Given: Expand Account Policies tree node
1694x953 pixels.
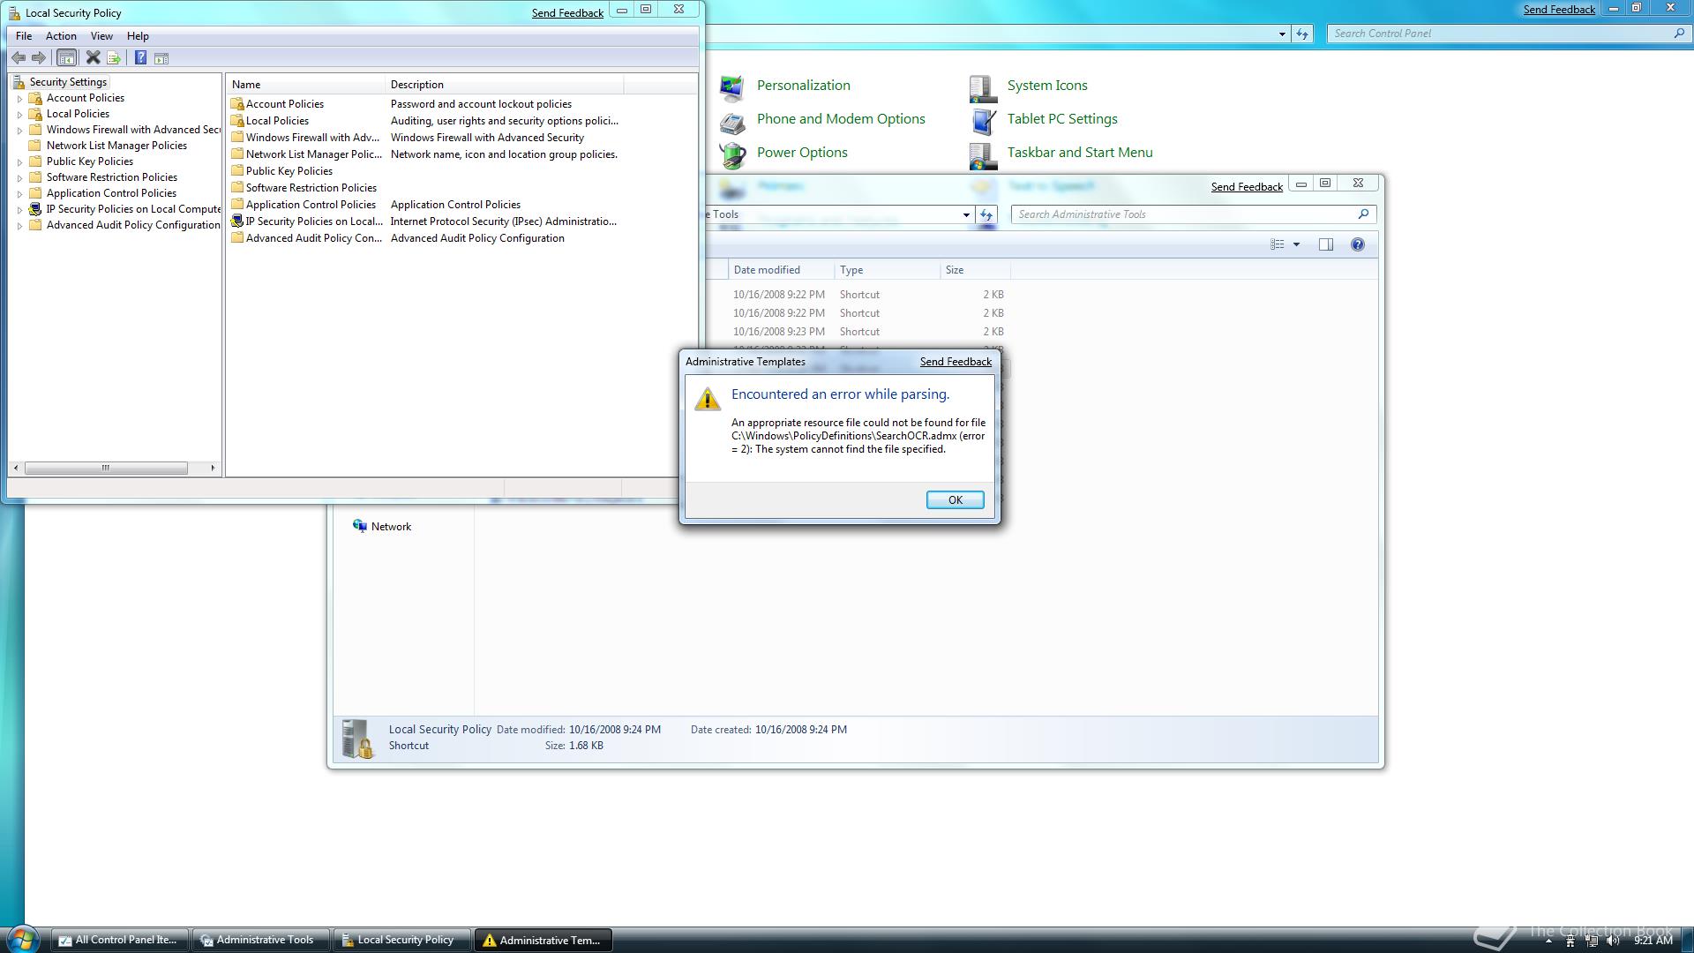Looking at the screenshot, I should tap(19, 99).
